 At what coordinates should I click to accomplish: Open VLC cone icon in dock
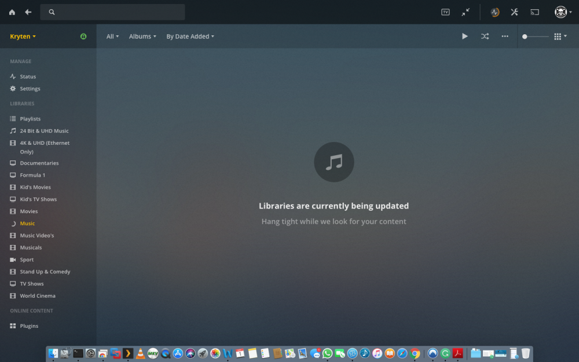pos(140,353)
